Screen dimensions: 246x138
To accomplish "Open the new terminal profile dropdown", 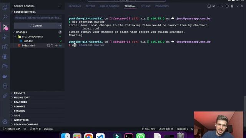I will click(222, 6).
